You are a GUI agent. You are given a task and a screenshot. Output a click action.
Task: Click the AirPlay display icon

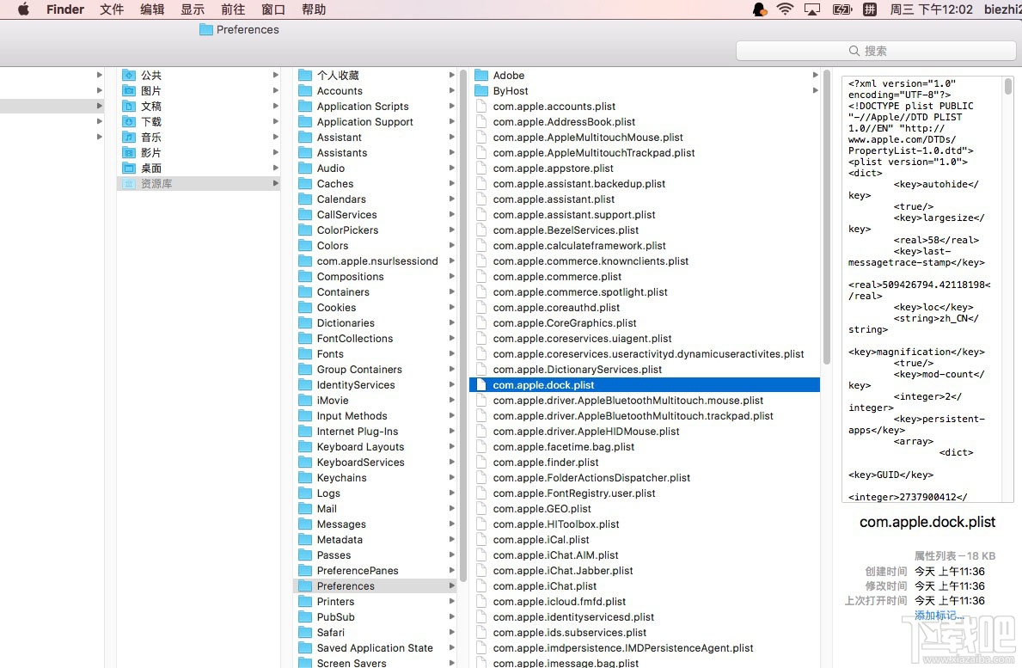click(x=812, y=9)
